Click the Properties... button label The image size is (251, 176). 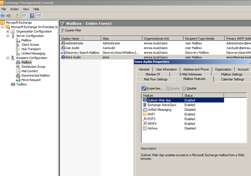[155, 89]
